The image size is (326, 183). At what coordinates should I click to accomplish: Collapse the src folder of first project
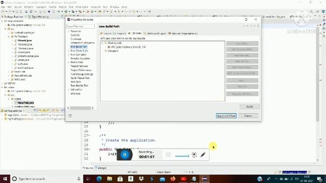click(x=6, y=29)
